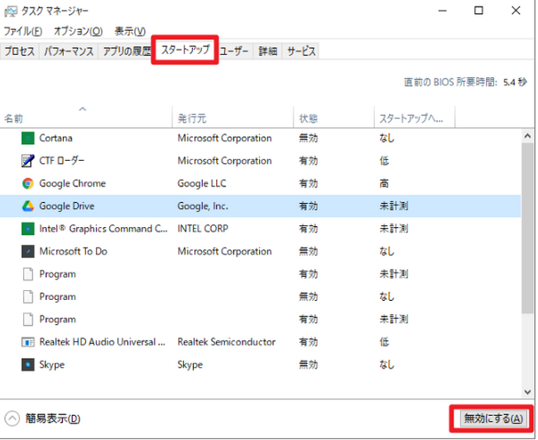This screenshot has height=440, width=538.
Task: Minimize the Task Manager window
Action: [x=443, y=11]
